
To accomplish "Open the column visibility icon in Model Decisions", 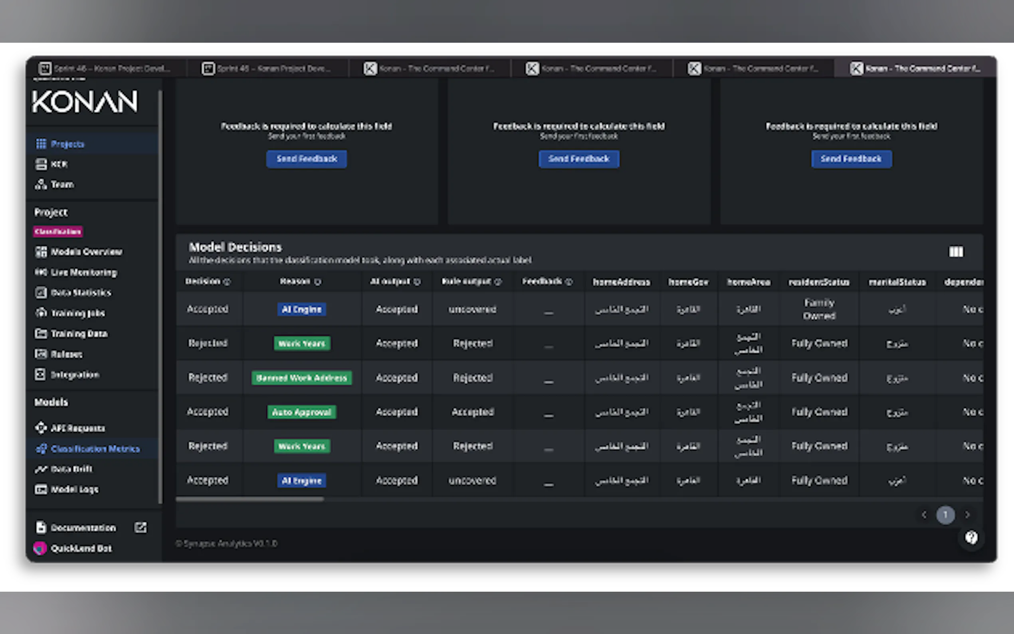I will click(955, 252).
